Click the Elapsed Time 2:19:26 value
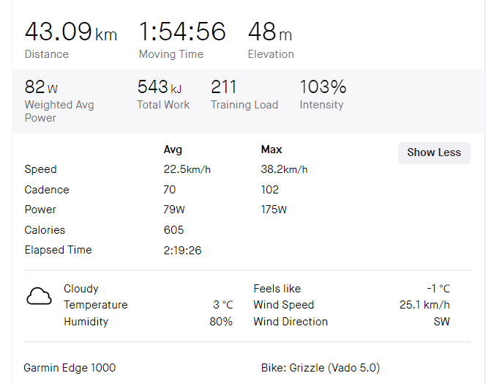 pos(182,250)
